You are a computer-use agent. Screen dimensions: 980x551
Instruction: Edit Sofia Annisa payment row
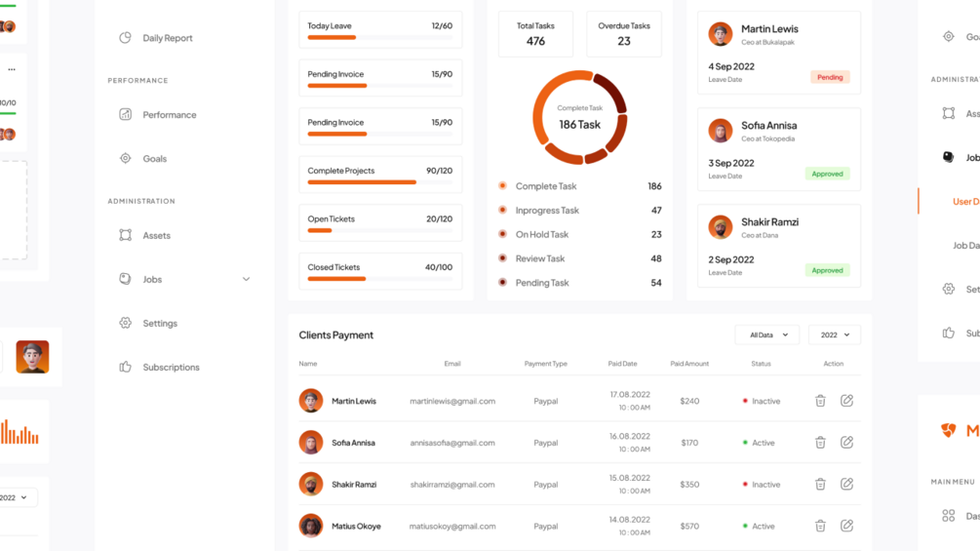pyautogui.click(x=846, y=443)
